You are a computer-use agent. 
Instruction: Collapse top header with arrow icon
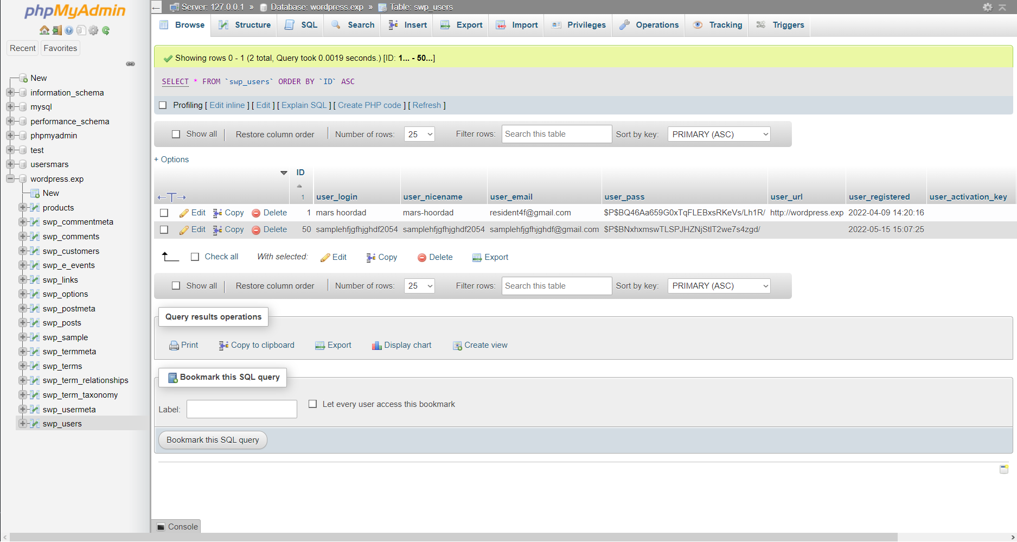[x=1002, y=7]
